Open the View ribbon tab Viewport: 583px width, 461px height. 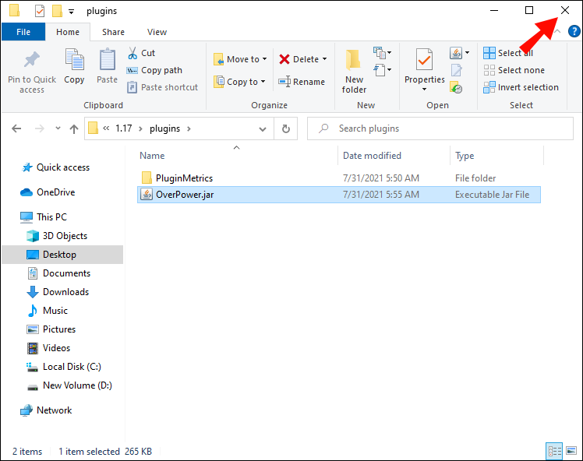(157, 32)
